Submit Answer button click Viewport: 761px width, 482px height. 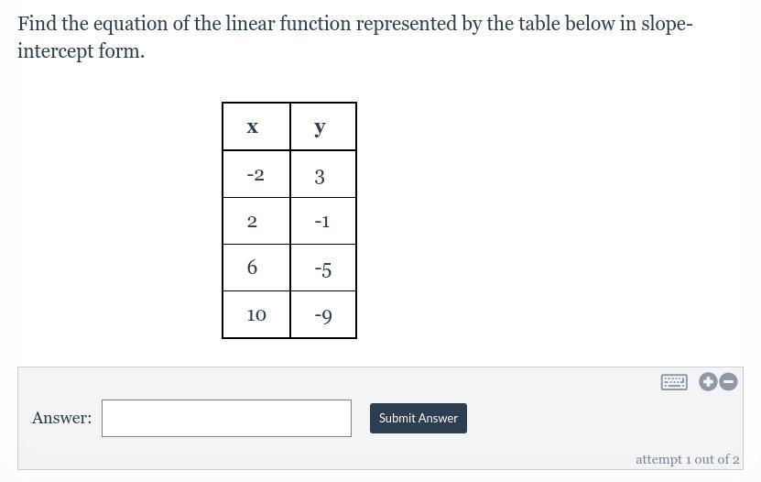(419, 419)
